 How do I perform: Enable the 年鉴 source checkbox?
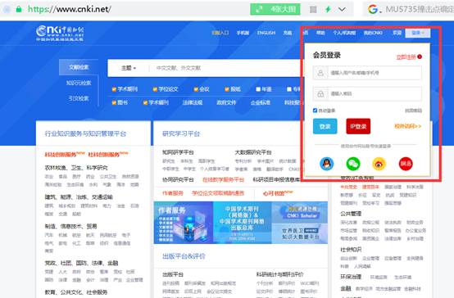click(x=258, y=89)
